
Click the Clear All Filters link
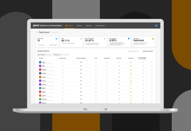pyautogui.click(x=66, y=54)
